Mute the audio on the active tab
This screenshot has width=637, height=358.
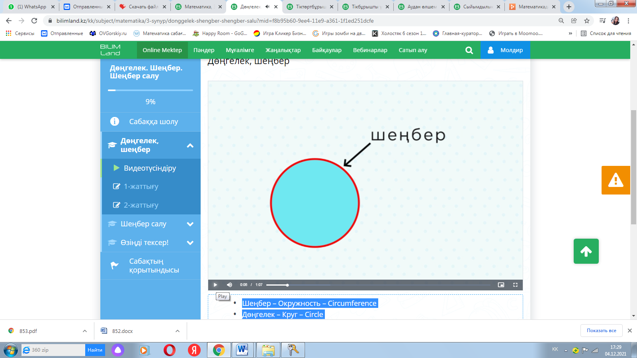point(268,7)
